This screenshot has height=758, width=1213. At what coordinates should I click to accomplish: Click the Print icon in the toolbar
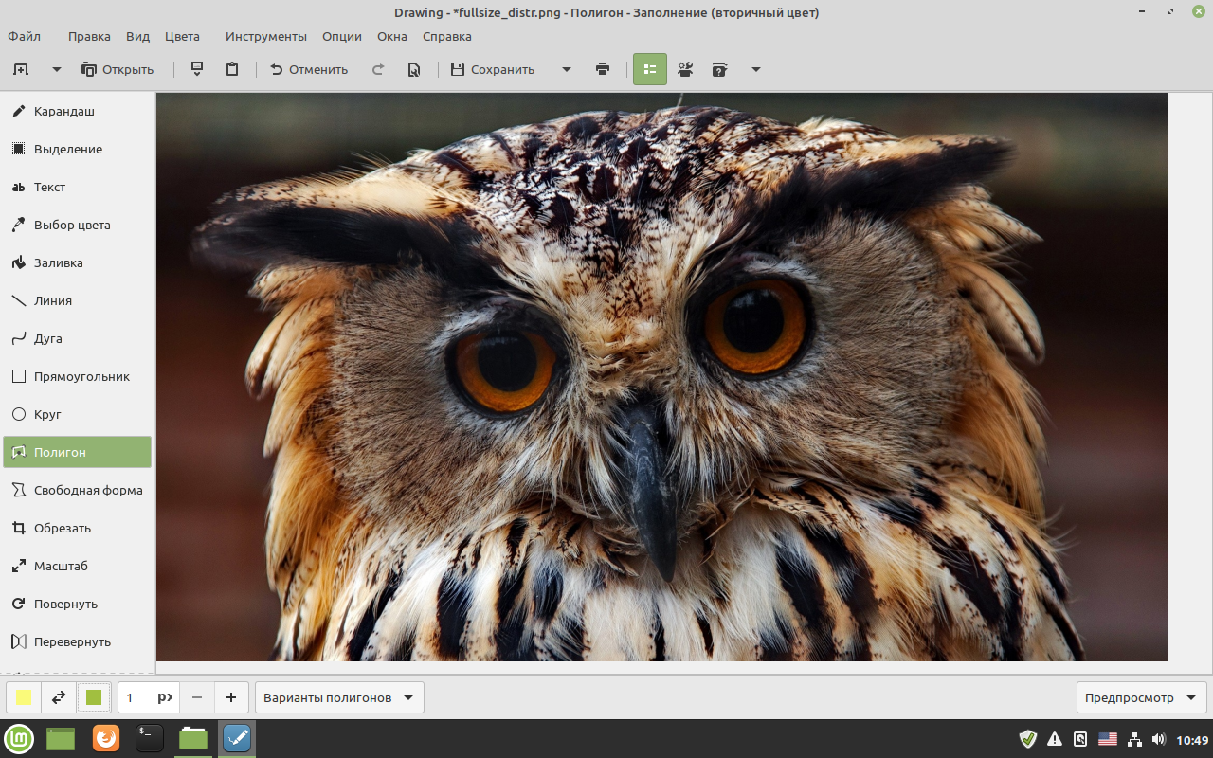(603, 68)
